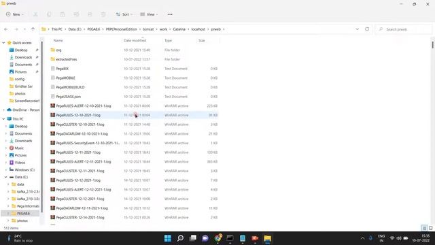This screenshot has width=435, height=245.
Task: Open Chrome from taskbar
Action: pos(217,238)
